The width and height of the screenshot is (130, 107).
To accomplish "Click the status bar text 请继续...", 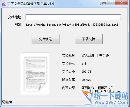I will pos(8,102).
